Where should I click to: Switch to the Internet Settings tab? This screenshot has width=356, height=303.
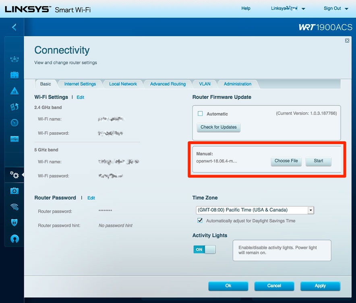pos(80,84)
